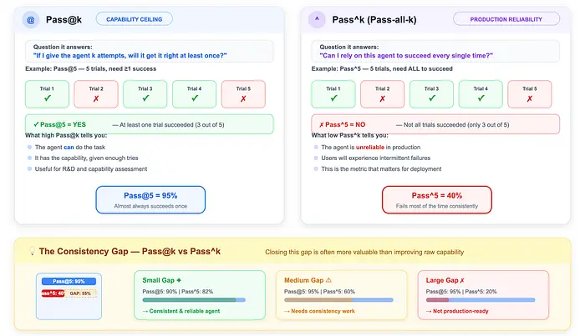Click Trial 5 failed box under Pass^k
Viewport: 585px width, 336px height.
click(x=530, y=94)
